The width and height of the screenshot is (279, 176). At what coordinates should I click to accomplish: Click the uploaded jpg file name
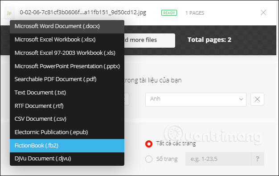point(83,12)
